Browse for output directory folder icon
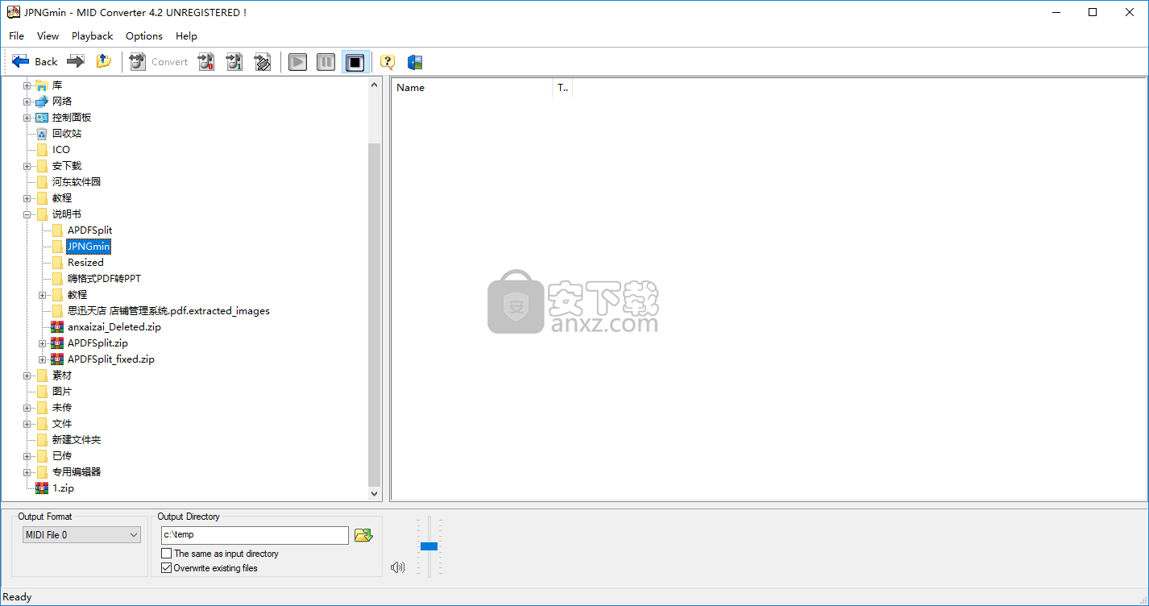 coord(363,535)
